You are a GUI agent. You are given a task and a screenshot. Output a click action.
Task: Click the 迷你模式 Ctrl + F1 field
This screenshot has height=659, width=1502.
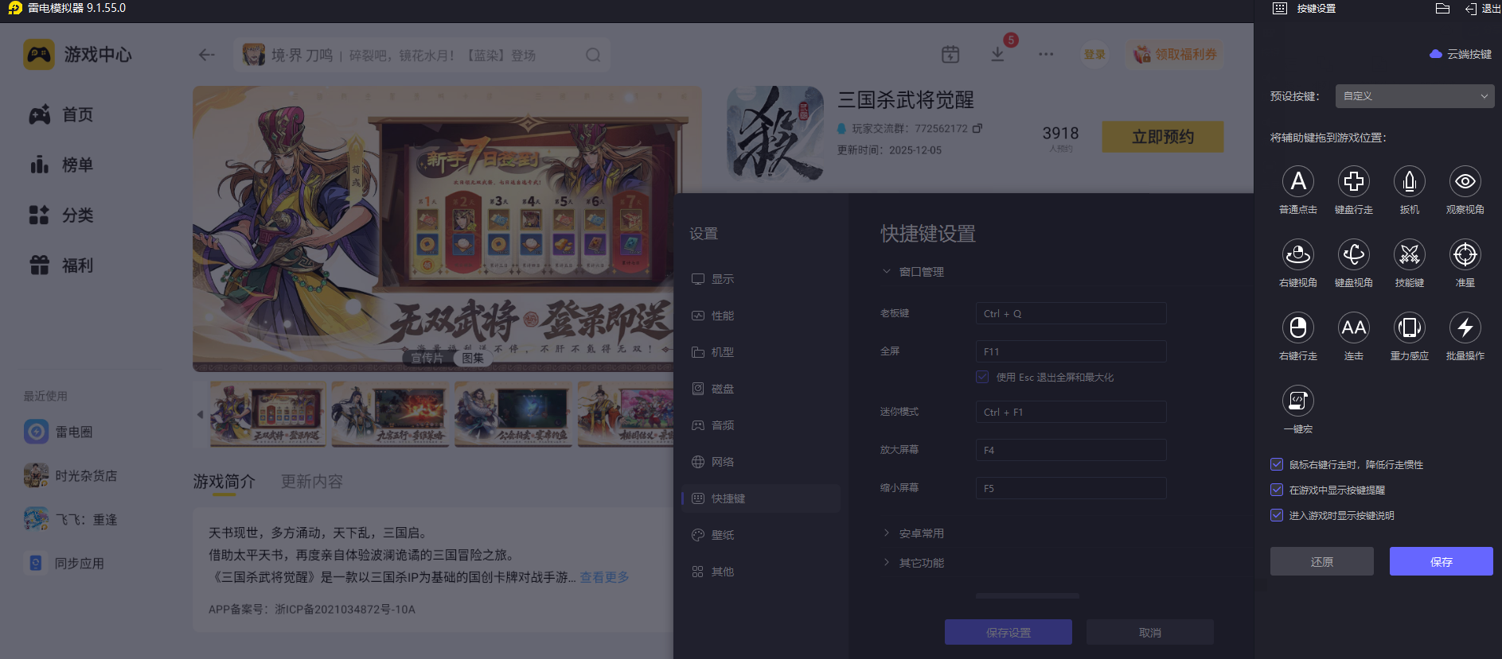[x=1071, y=412]
